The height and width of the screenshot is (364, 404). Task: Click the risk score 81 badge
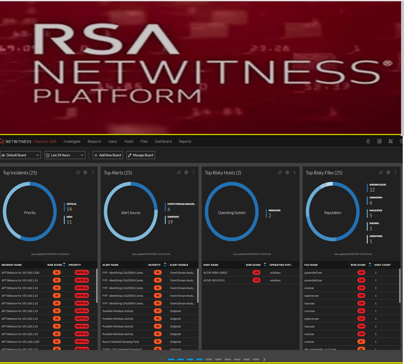[x=361, y=342]
